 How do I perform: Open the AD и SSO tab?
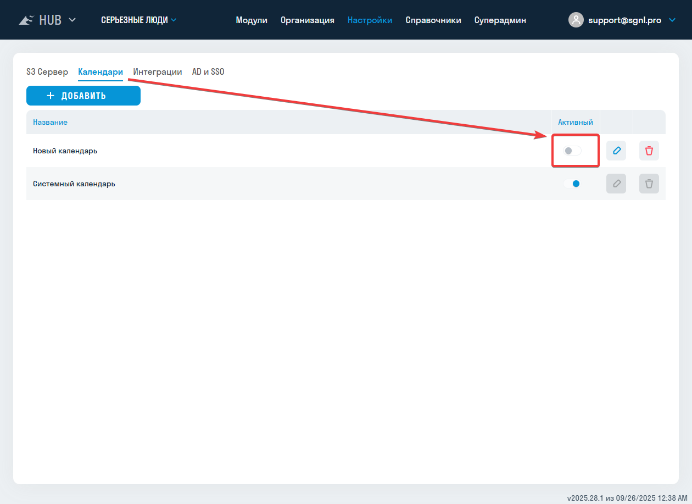[208, 72]
